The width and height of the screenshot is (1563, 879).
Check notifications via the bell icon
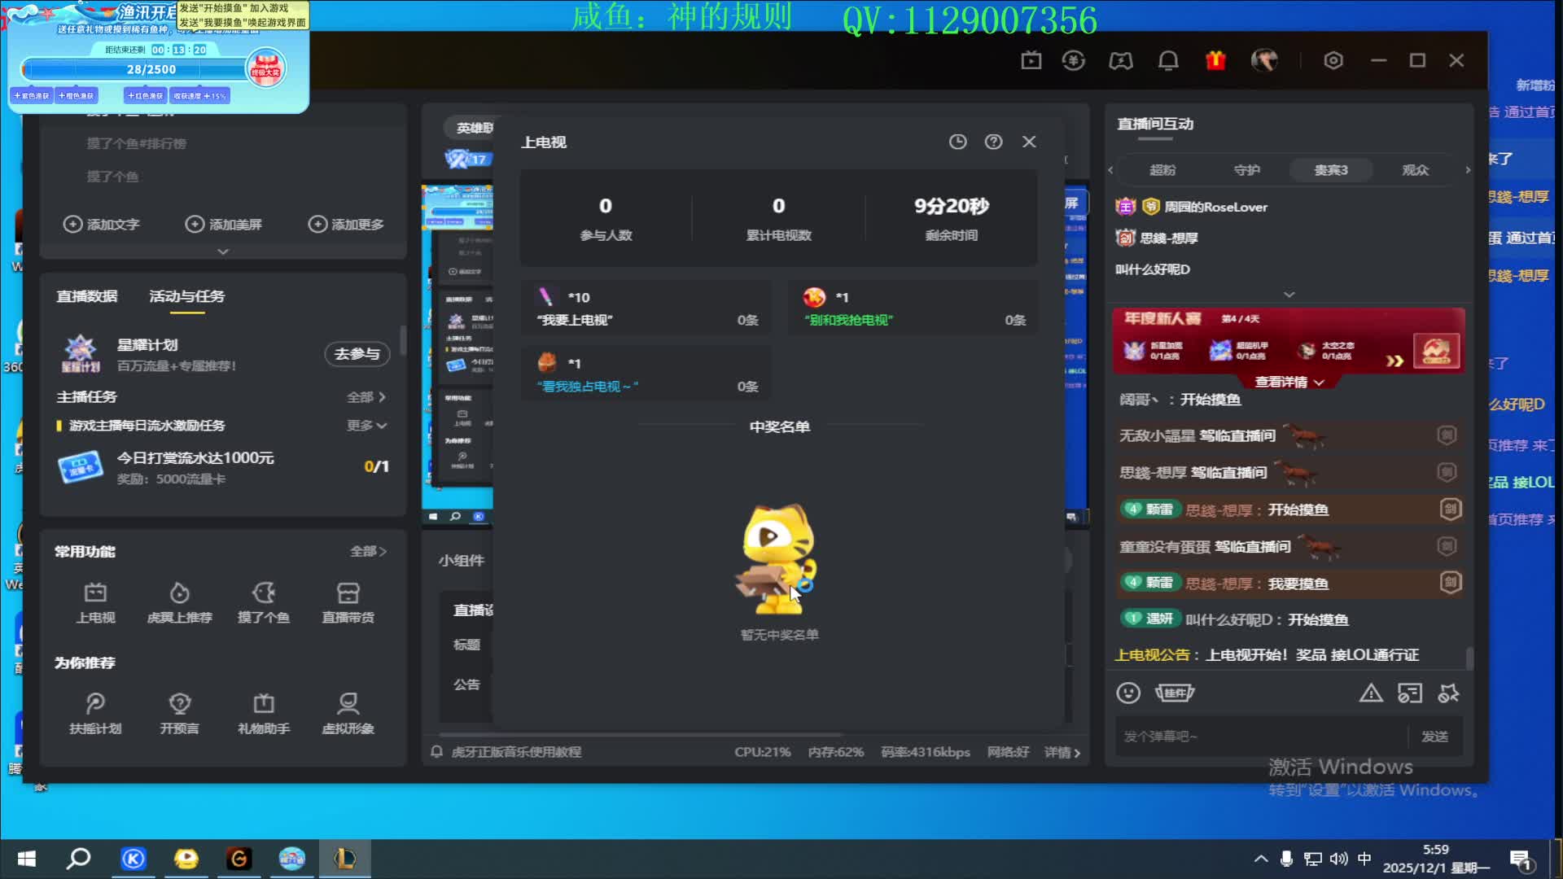(1168, 60)
